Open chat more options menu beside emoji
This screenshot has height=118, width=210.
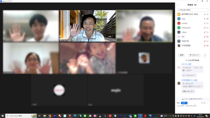207,103
